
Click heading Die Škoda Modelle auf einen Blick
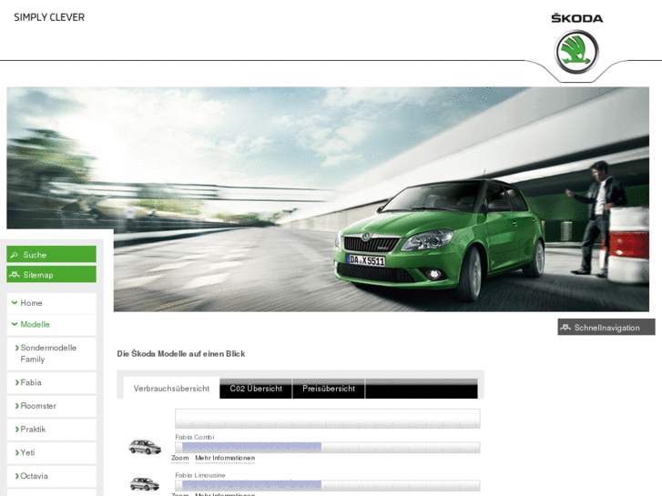coord(181,354)
